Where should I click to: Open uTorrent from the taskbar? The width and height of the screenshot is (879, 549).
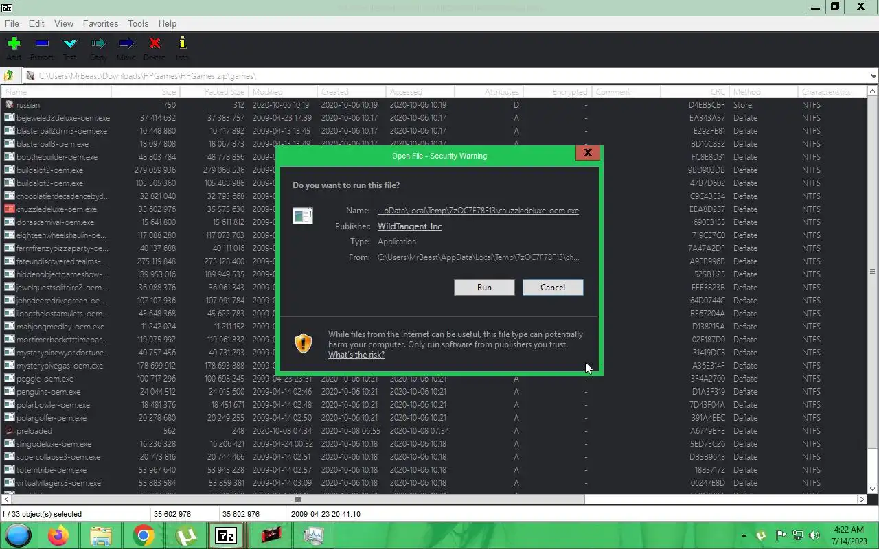click(x=186, y=535)
